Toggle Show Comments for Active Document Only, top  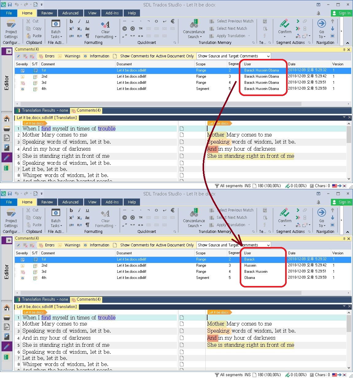click(x=153, y=56)
